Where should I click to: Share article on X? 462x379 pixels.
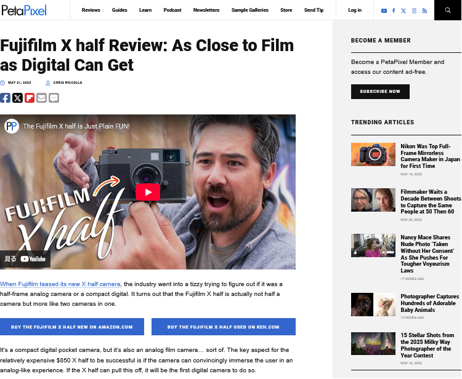[17, 98]
